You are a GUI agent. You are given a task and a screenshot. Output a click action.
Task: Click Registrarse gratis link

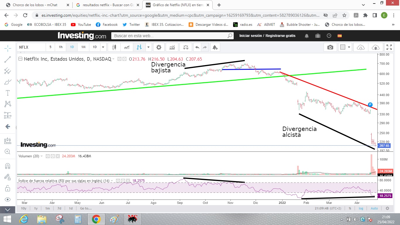pyautogui.click(x=281, y=36)
